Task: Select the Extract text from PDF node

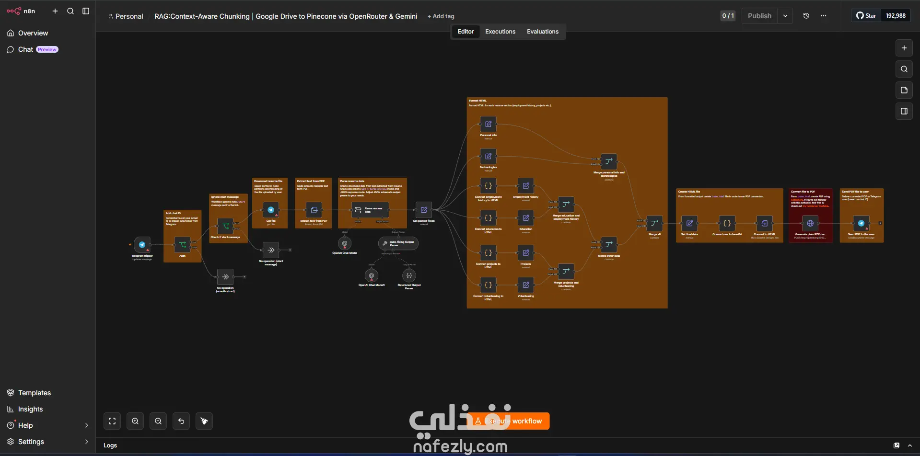Action: pos(314,210)
